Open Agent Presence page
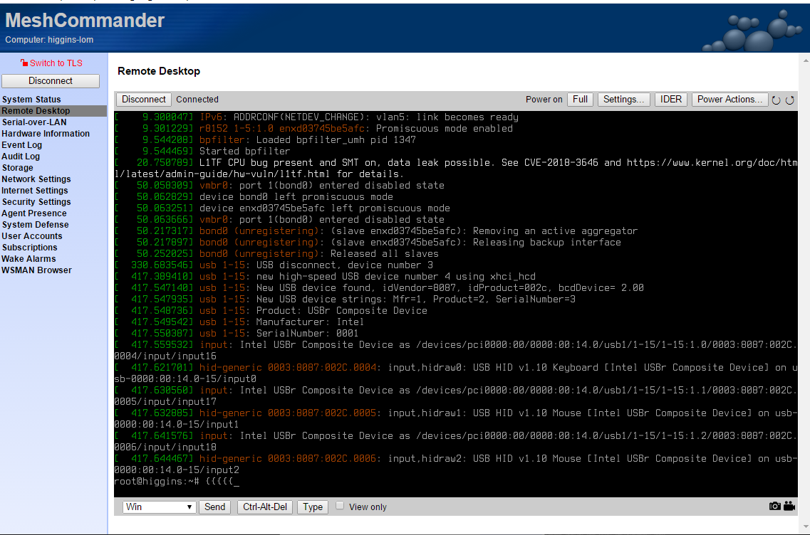This screenshot has width=810, height=535. 34,213
